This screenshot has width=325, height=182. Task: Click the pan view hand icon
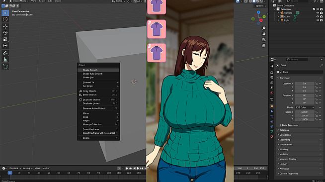[x=264, y=34]
